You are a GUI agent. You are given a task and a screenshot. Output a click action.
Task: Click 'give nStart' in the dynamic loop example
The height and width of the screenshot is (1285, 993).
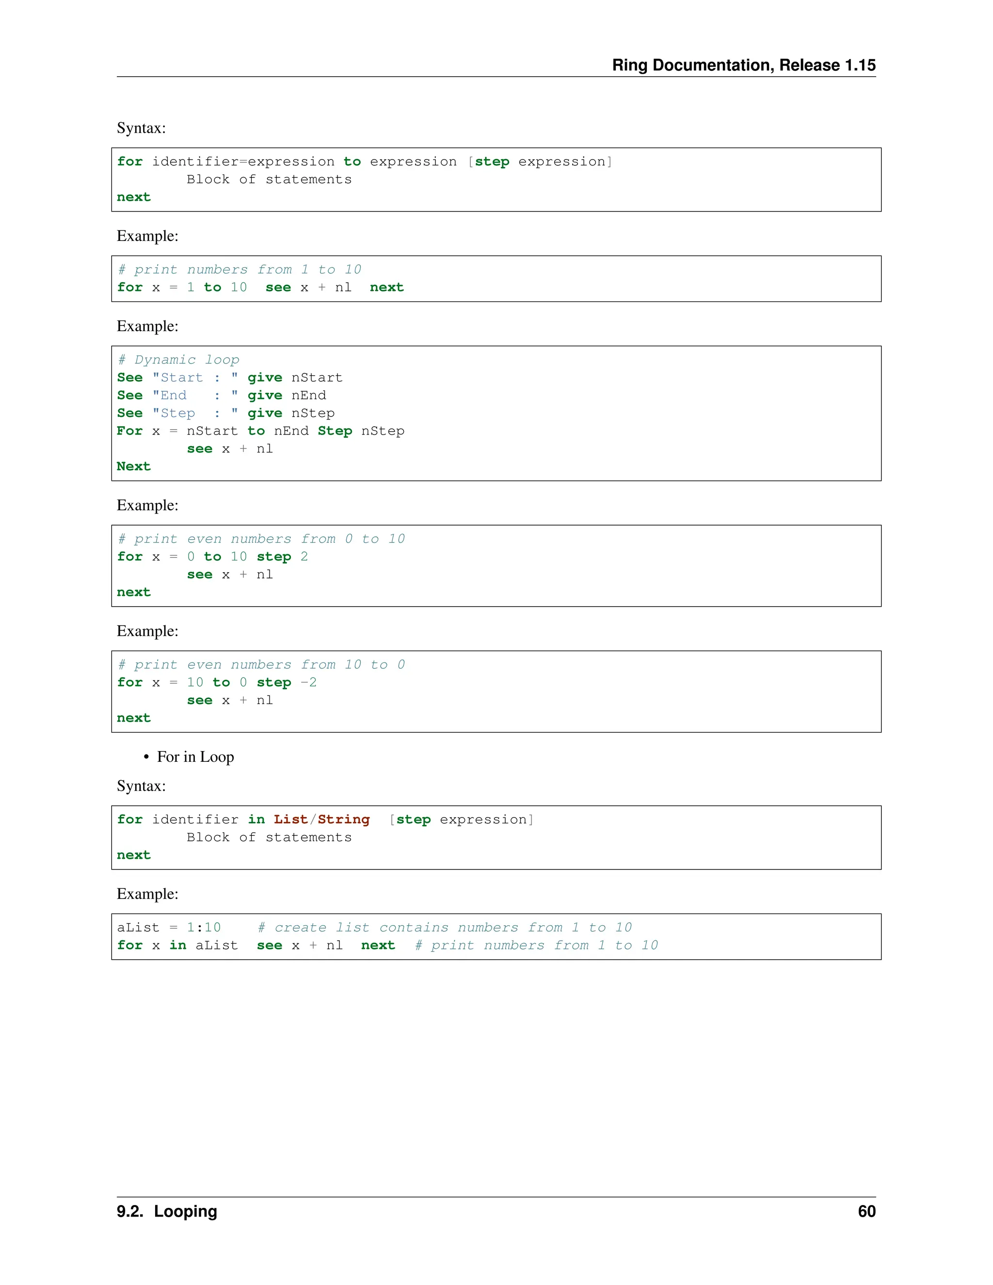coord(294,378)
